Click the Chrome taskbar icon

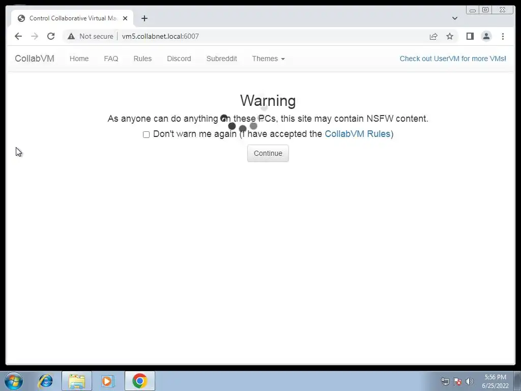coord(140,381)
